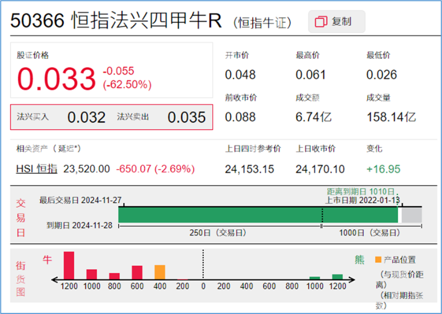
Task: Select 成交额 value 6.74亿
Action: coord(314,117)
